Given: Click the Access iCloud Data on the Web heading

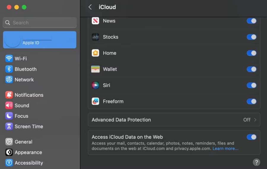Looking at the screenshot, I should point(127,137).
